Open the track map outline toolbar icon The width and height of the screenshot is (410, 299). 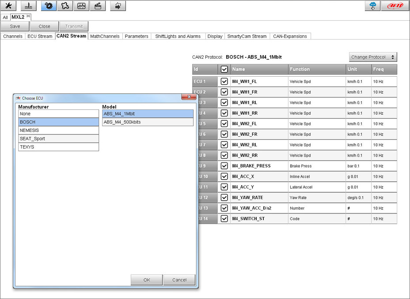pyautogui.click(x=65, y=6)
